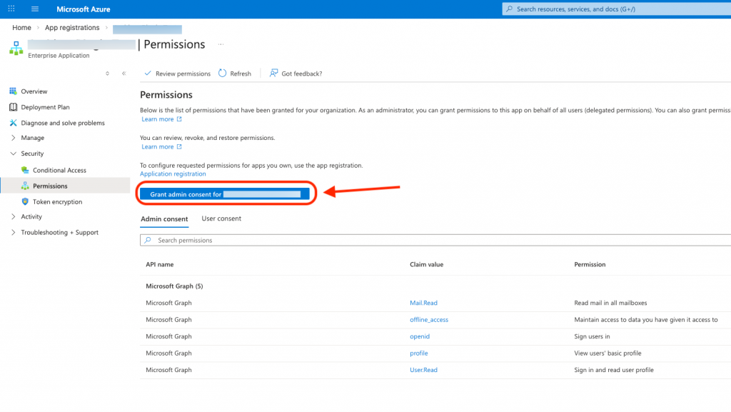The height and width of the screenshot is (412, 731).
Task: Open the Azure apps waffle menu
Action: point(11,9)
